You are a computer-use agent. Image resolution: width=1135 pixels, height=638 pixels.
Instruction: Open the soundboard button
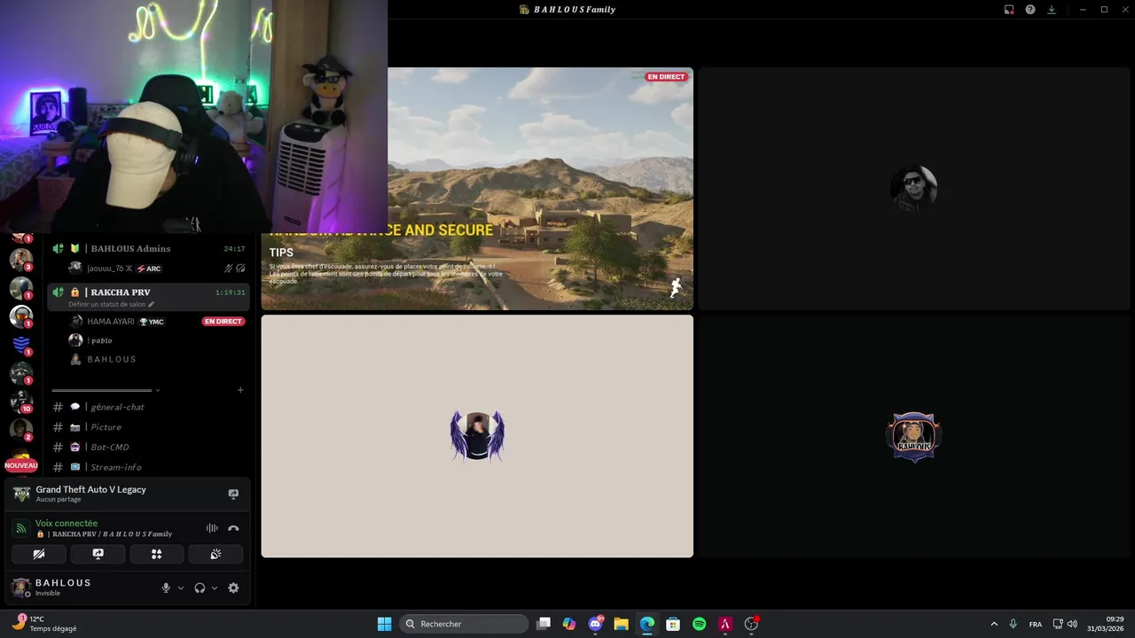pos(215,554)
